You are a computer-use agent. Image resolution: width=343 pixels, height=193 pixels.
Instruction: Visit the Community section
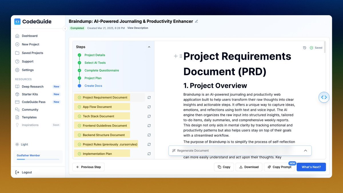tap(30, 110)
